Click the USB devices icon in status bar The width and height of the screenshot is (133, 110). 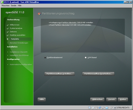tap(103, 108)
